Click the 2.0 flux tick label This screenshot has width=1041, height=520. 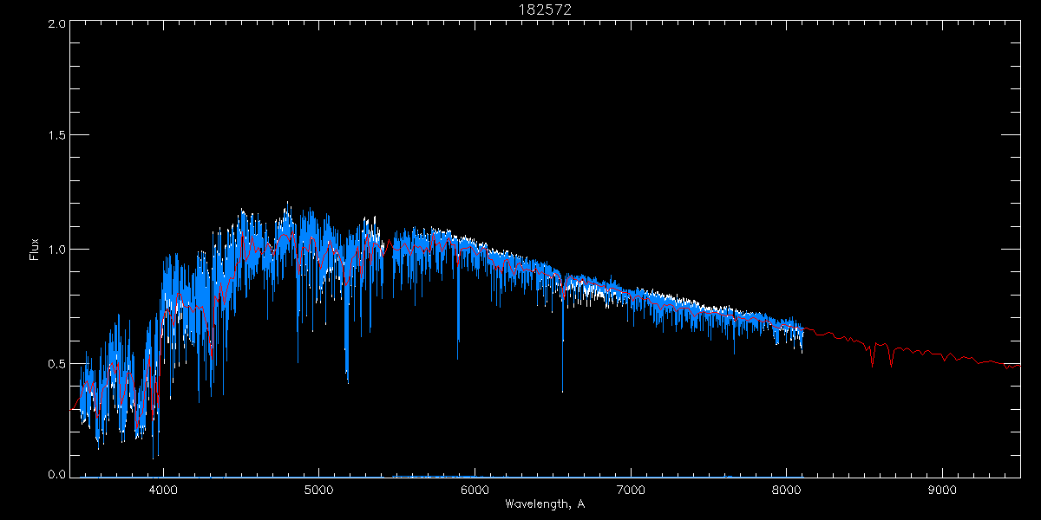(x=57, y=23)
